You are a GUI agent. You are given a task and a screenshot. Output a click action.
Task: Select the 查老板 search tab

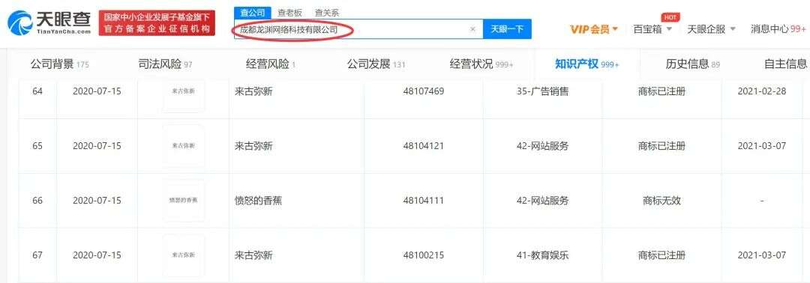(289, 13)
